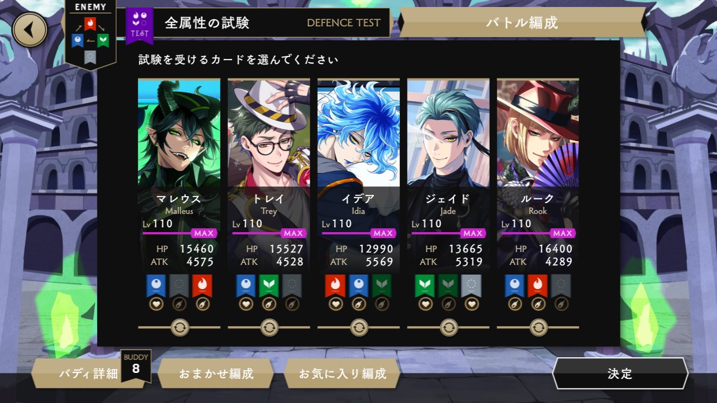The image size is (717, 403).
Task: Open バディ詳細 buddy details
Action: (89, 373)
